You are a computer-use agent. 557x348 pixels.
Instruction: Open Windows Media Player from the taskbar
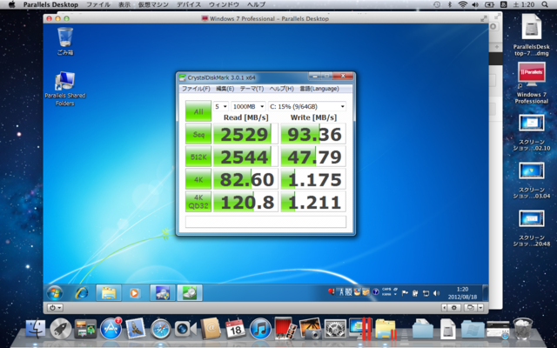134,293
